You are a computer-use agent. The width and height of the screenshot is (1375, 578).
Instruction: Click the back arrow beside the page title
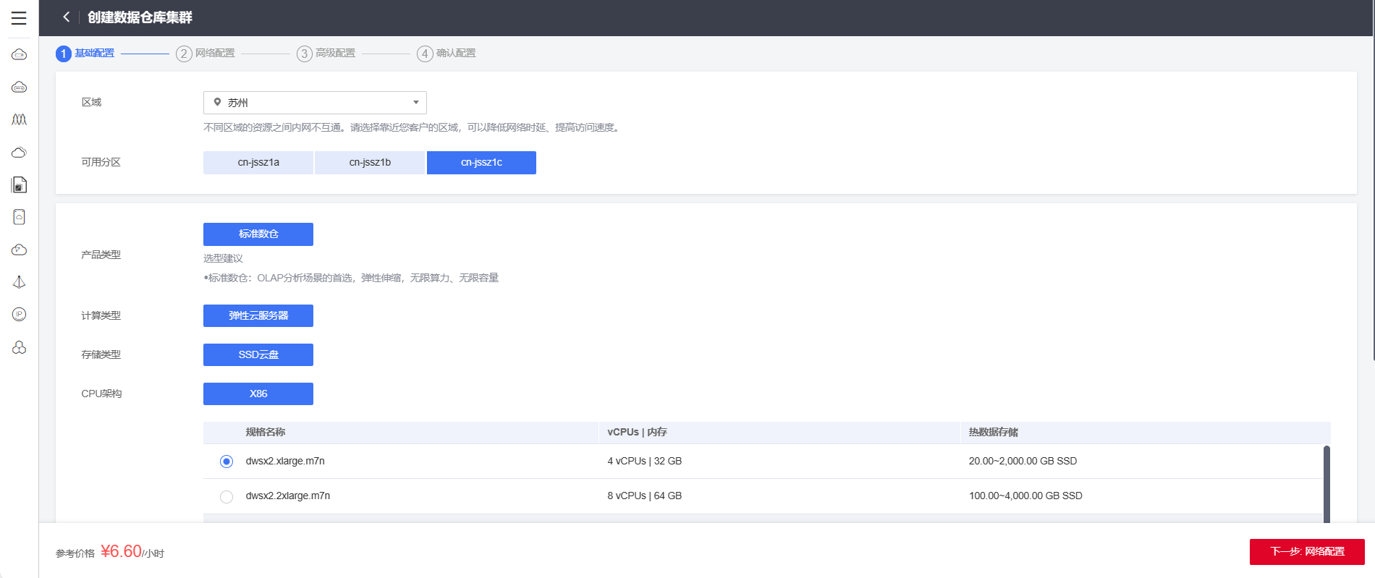(67, 17)
